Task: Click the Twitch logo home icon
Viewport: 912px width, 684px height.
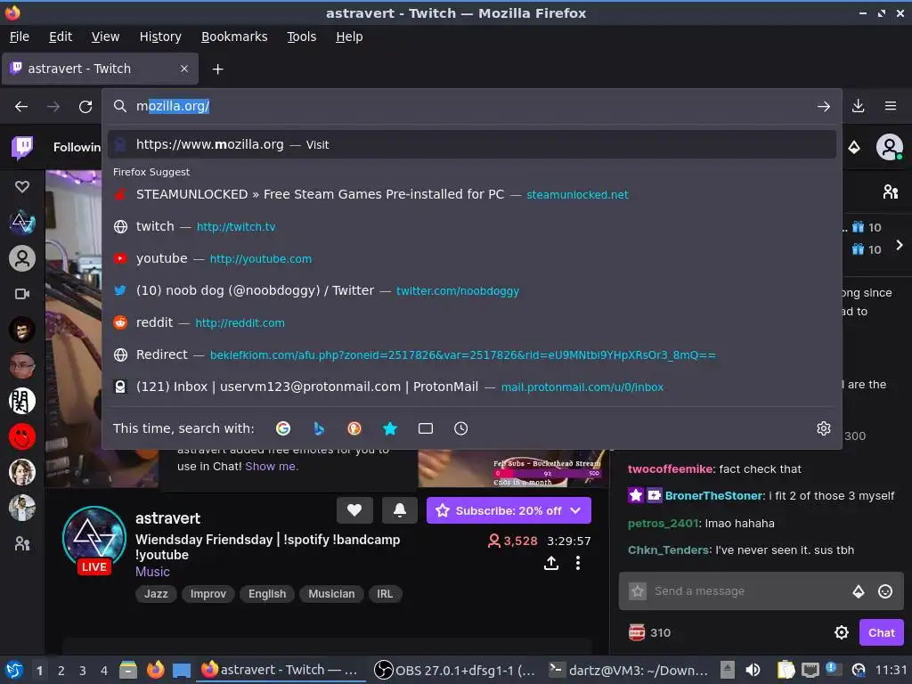Action: [22, 147]
